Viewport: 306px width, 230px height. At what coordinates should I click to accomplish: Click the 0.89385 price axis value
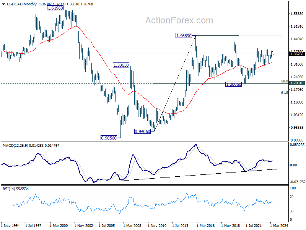click(297, 140)
